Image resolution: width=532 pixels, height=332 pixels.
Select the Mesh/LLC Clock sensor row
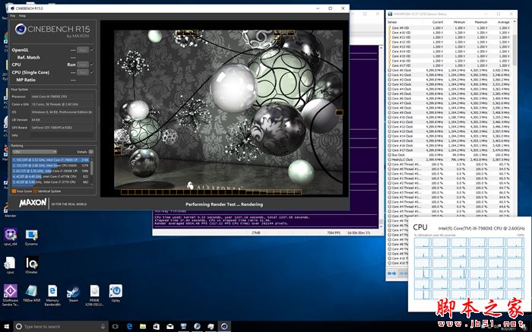tap(449, 160)
